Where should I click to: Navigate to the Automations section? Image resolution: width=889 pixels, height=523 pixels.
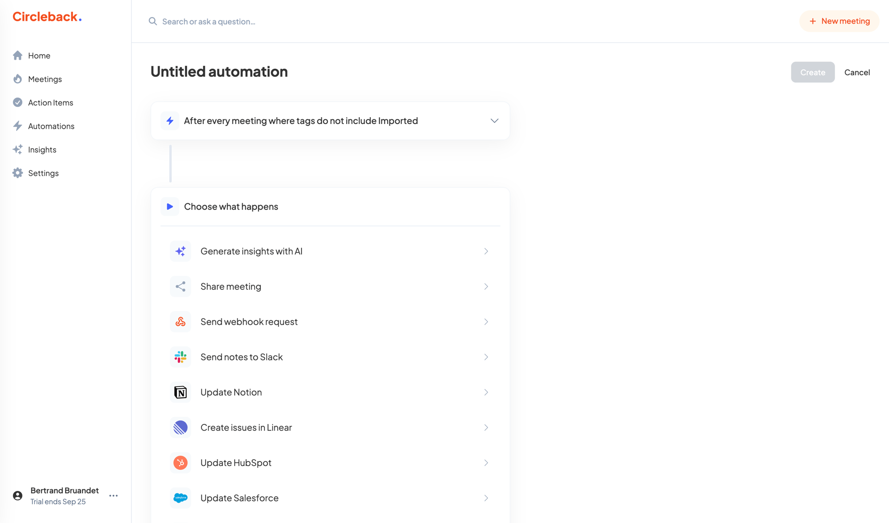51,125
